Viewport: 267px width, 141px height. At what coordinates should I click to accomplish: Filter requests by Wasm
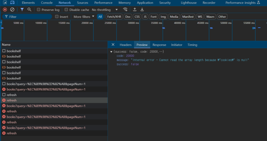pyautogui.click(x=210, y=17)
